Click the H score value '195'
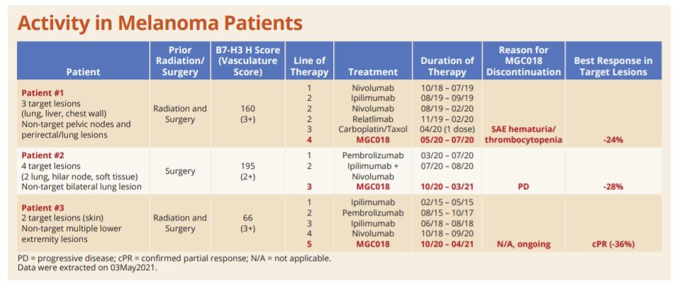The width and height of the screenshot is (677, 285). (x=247, y=166)
